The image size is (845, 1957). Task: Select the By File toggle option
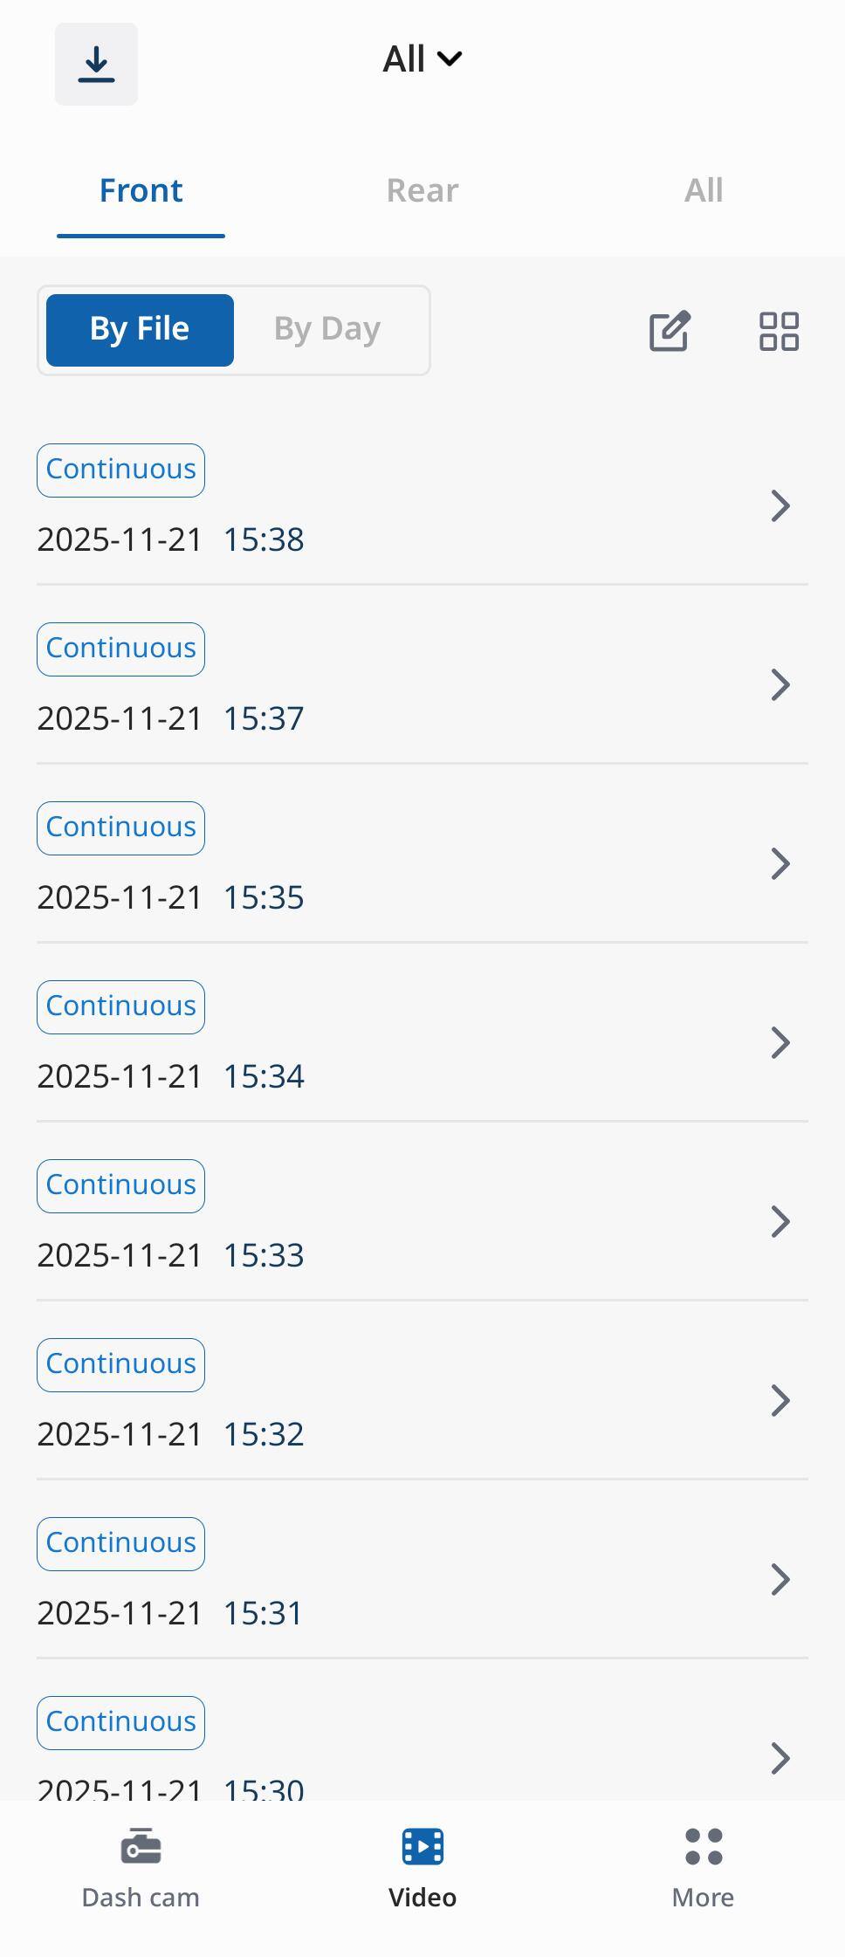point(140,330)
